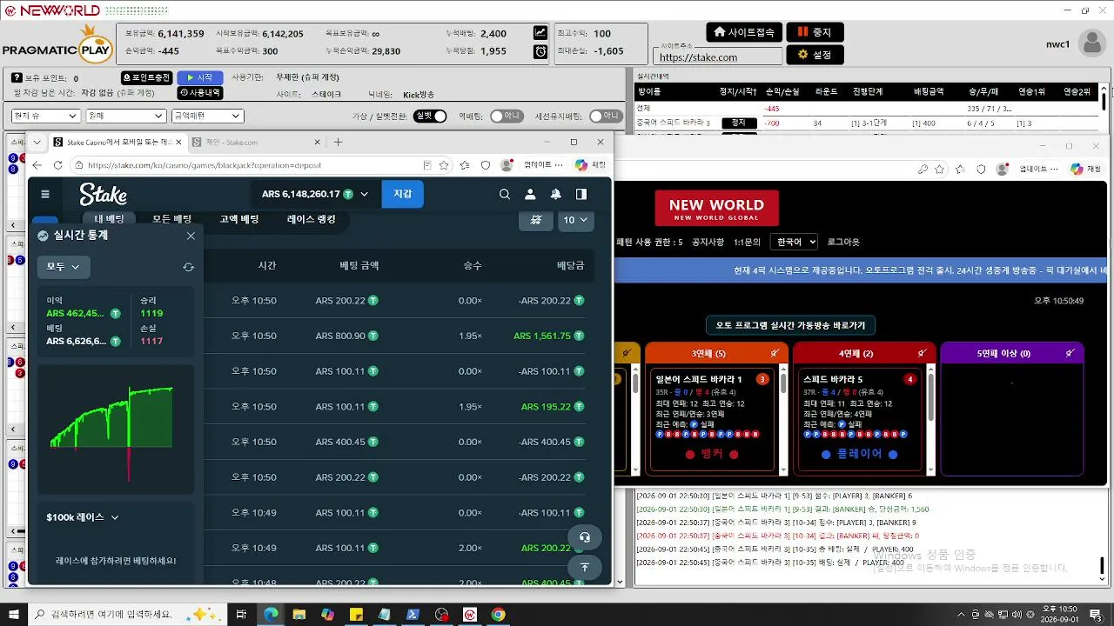Switch to 모든 베팅 tab
Screen dimensions: 1114x626
click(172, 219)
